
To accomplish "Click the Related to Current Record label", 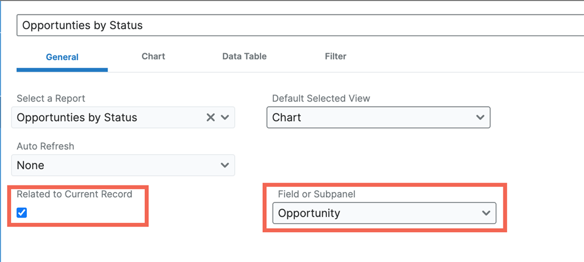I will pos(75,194).
